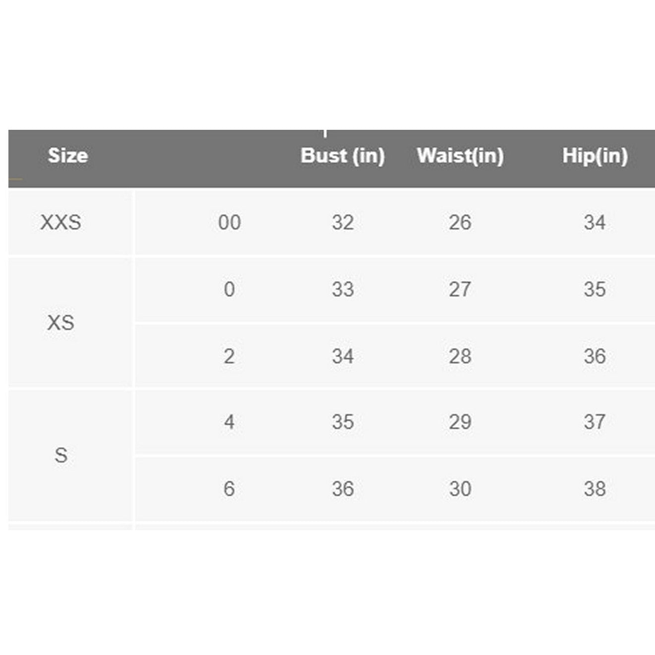Click the Waist(in) column header
The image size is (655, 655).
tap(460, 156)
